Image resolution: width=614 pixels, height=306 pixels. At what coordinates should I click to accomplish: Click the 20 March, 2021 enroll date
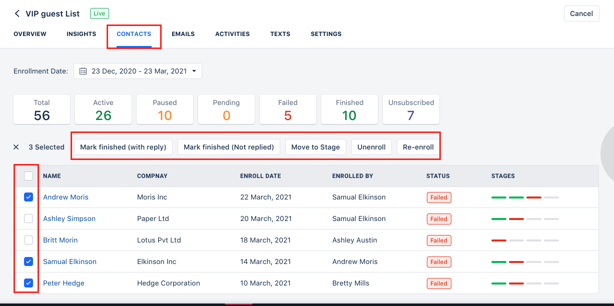(x=266, y=218)
